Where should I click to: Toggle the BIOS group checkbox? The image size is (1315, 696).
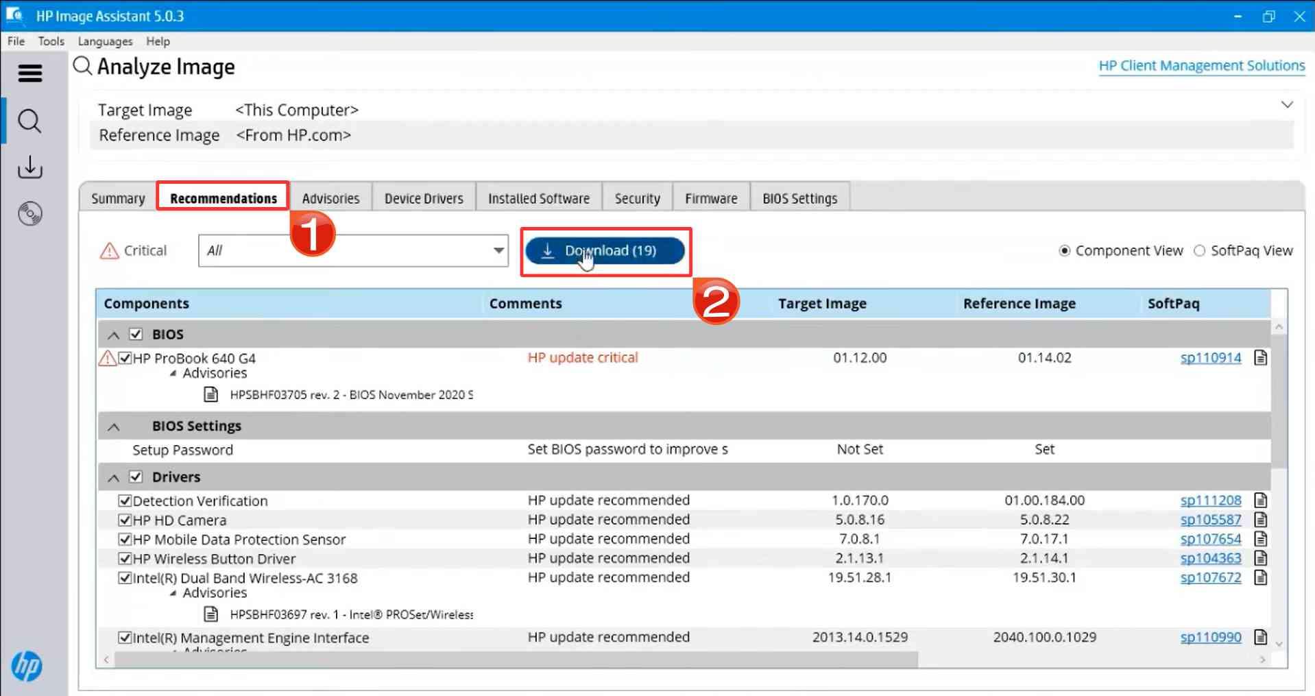click(x=136, y=335)
